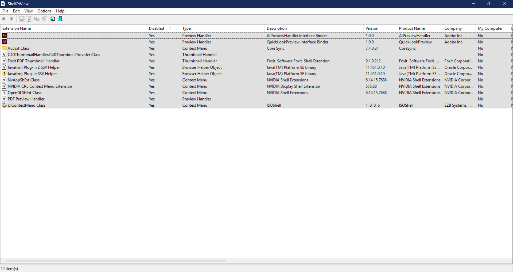Viewport: 513px width, 272px height.
Task: Click the AIPreviewHandler Interface Binder description
Action: (297, 35)
